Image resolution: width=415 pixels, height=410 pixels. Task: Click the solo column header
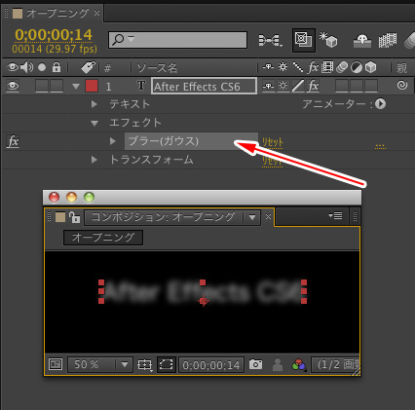[x=42, y=67]
